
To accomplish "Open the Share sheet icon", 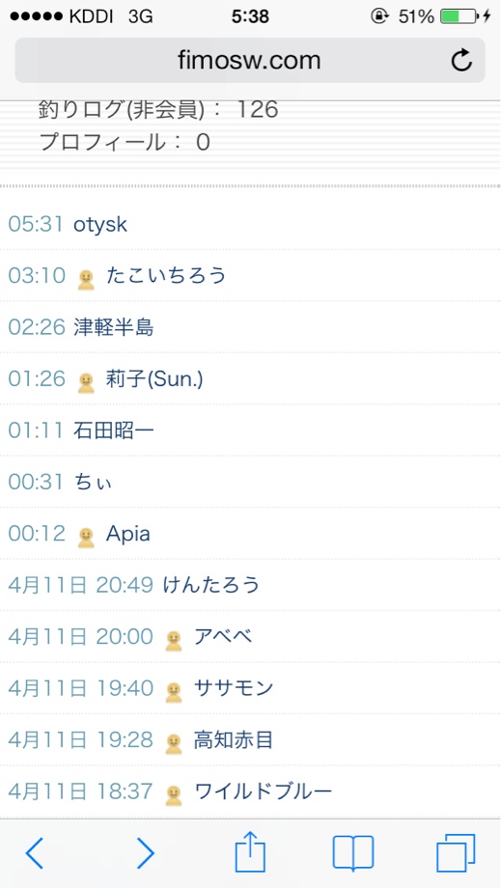I will (x=250, y=851).
